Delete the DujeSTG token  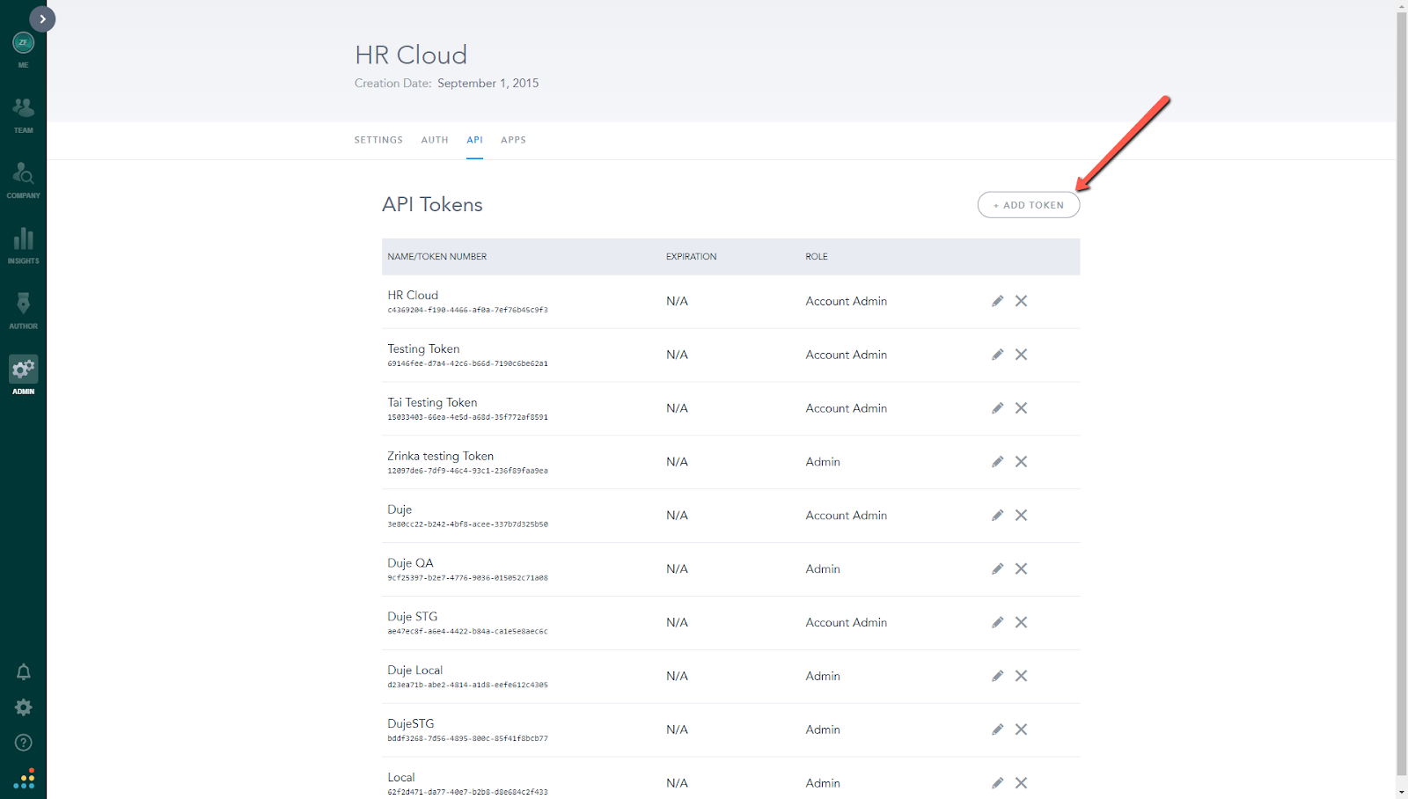(1021, 730)
